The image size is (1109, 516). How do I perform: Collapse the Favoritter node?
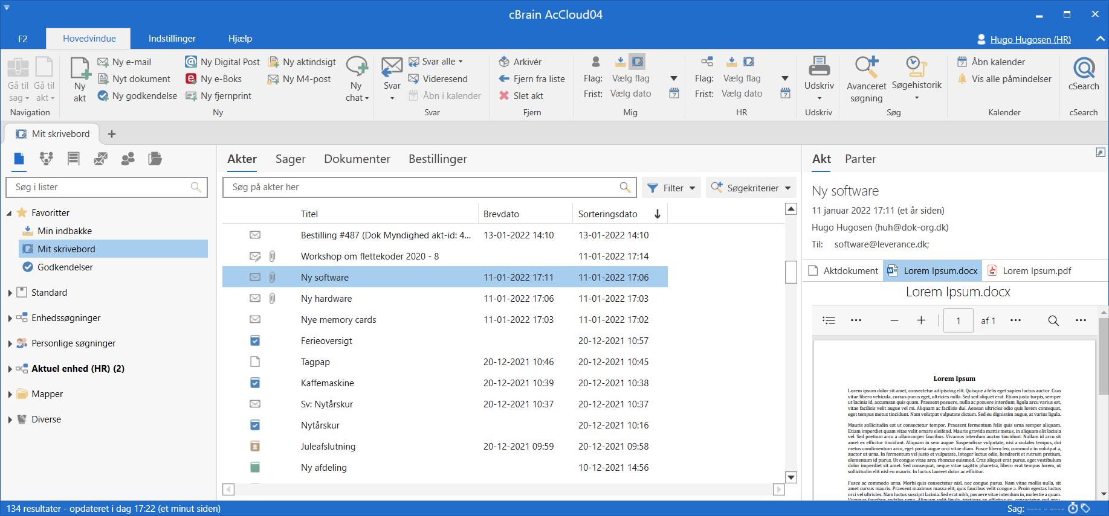point(10,213)
